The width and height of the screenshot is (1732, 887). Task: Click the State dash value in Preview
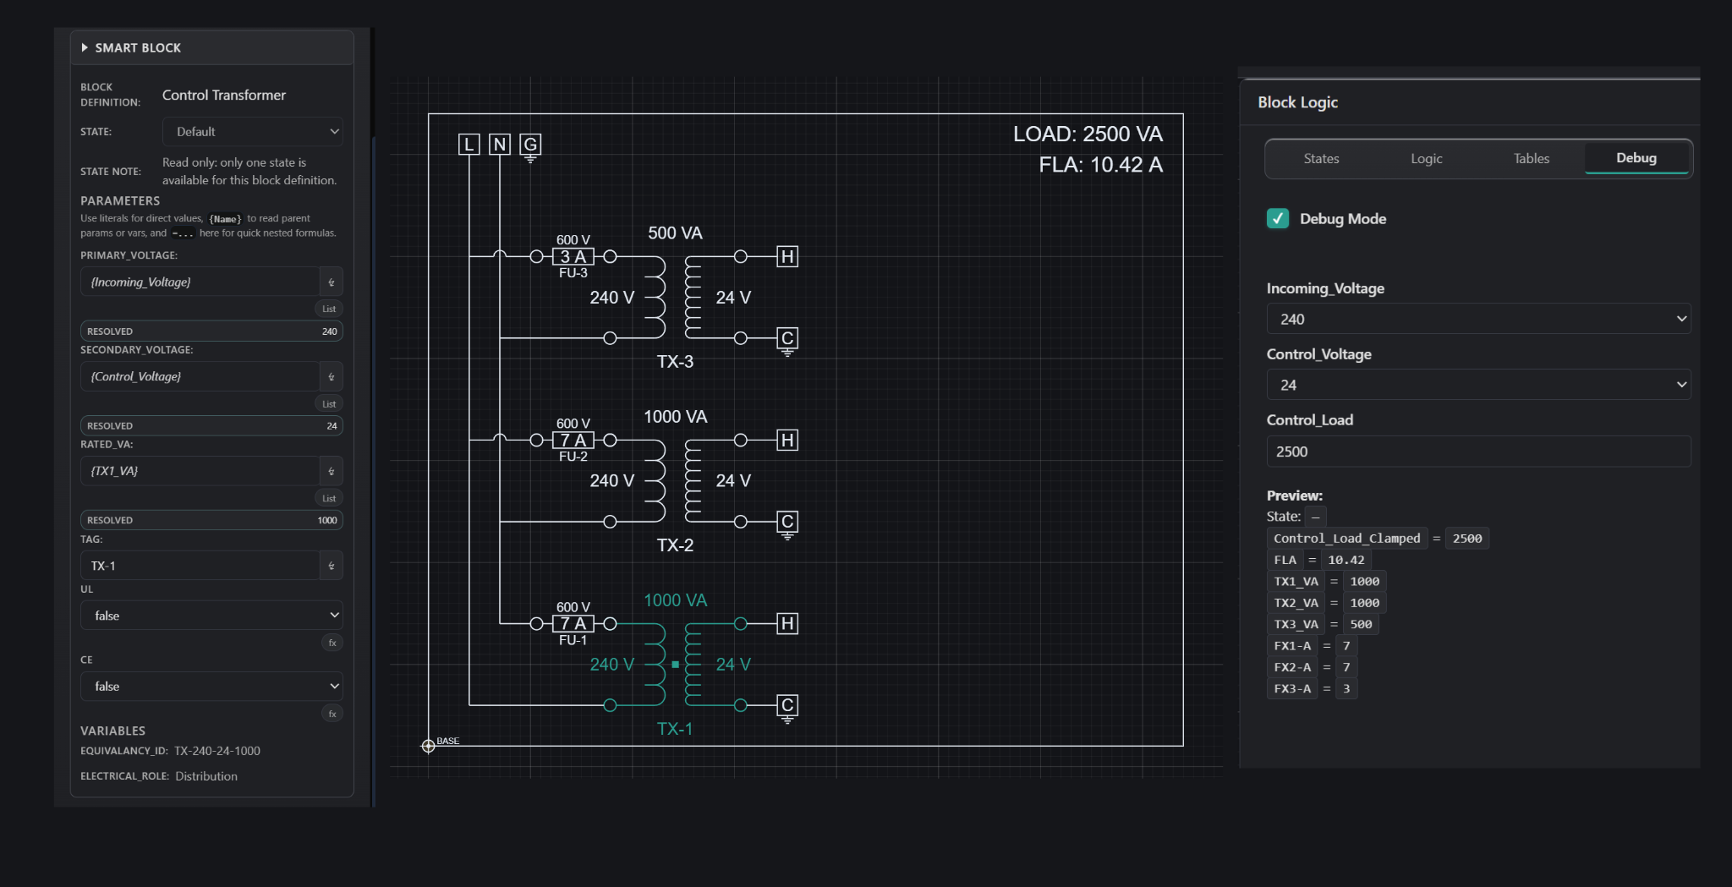tap(1315, 517)
